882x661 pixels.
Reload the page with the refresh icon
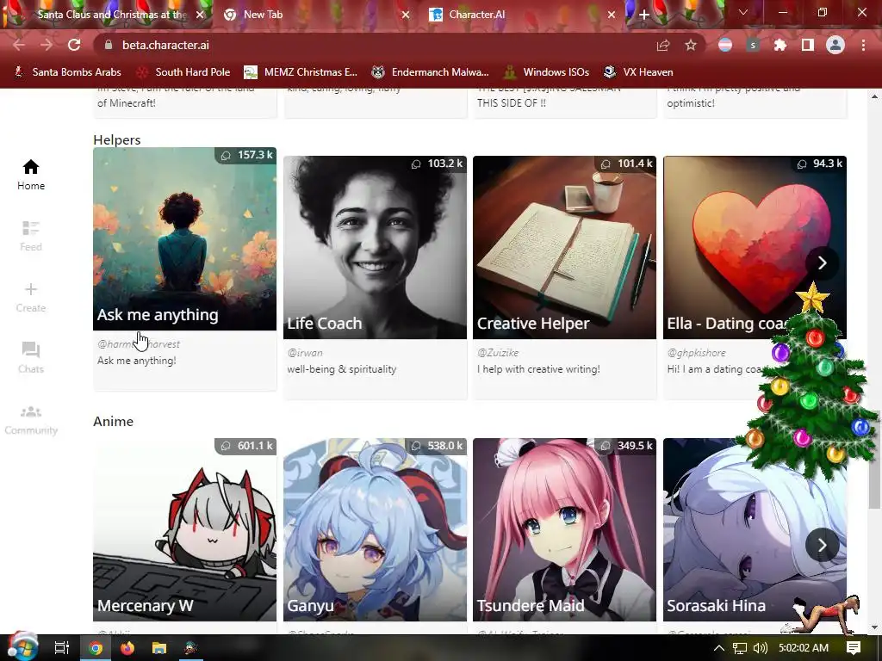[74, 45]
